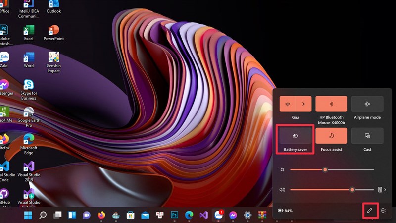The width and height of the screenshot is (396, 223).
Task: Edit quick settings with pencil button
Action: click(x=370, y=210)
